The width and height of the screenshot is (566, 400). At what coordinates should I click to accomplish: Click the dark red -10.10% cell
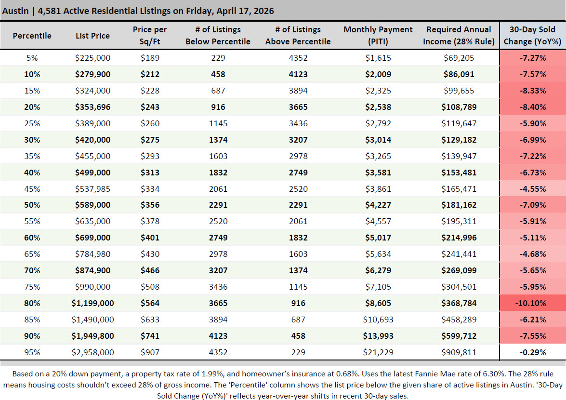click(533, 303)
